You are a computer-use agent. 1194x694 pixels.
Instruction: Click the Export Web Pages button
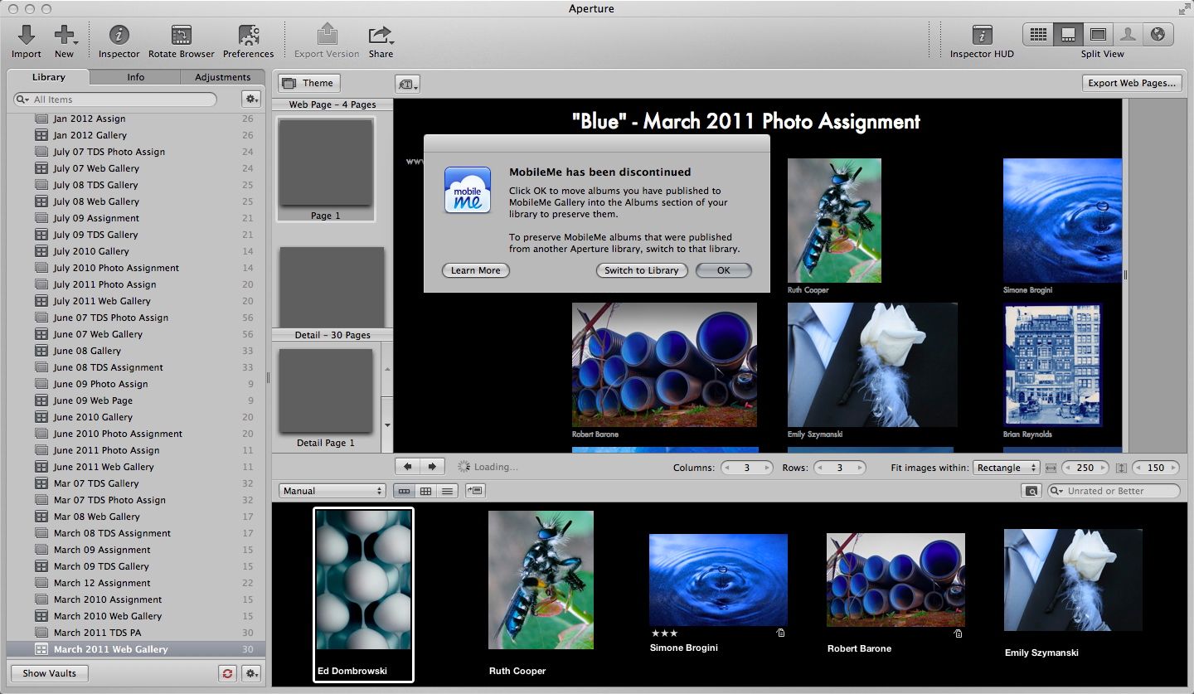pyautogui.click(x=1131, y=83)
